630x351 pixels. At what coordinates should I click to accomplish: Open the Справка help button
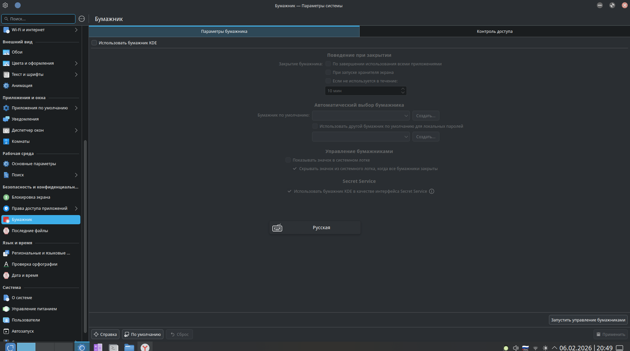(105, 334)
